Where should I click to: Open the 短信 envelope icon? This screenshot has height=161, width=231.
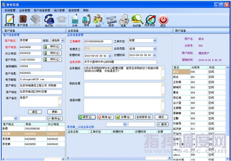(x=111, y=21)
